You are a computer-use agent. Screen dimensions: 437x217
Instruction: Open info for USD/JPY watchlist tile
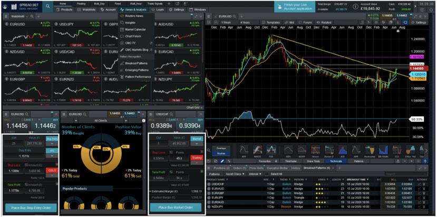(56, 24)
